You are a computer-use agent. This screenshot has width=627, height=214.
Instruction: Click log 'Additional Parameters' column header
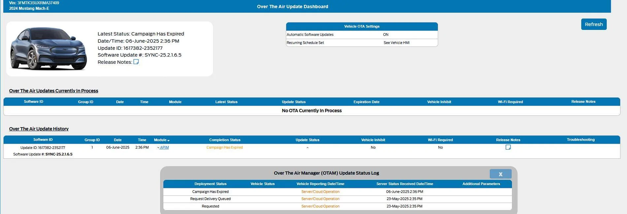(x=481, y=184)
